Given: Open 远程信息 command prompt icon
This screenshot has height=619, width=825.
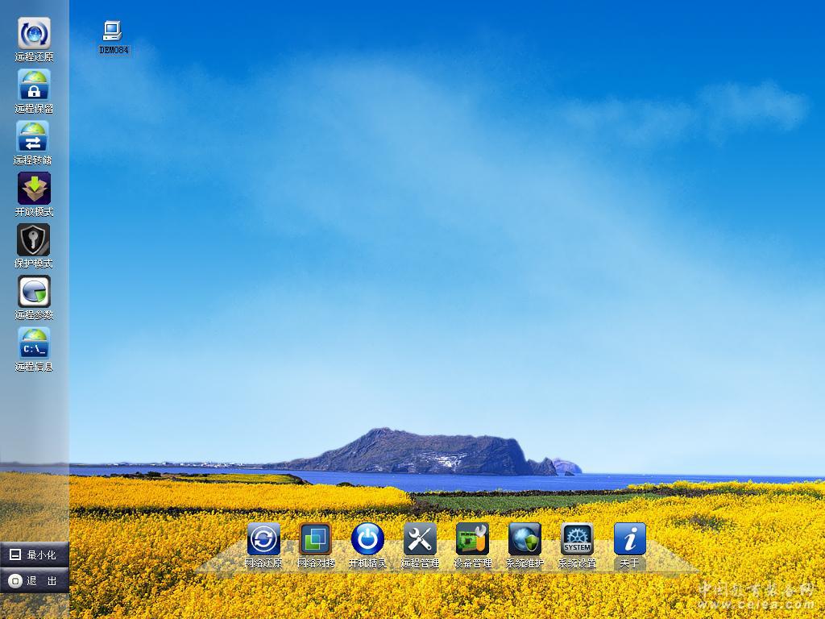Looking at the screenshot, I should (x=34, y=343).
